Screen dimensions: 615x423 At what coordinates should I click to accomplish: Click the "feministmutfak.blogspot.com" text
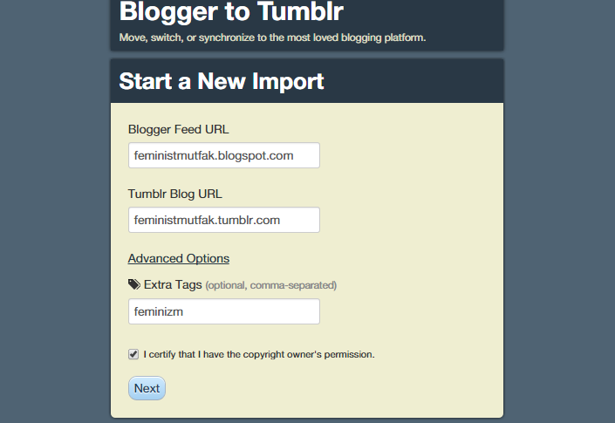click(213, 155)
